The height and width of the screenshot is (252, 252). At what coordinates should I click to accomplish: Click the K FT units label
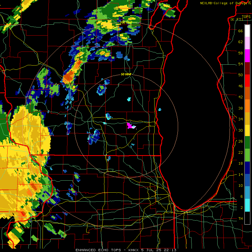[237, 19]
